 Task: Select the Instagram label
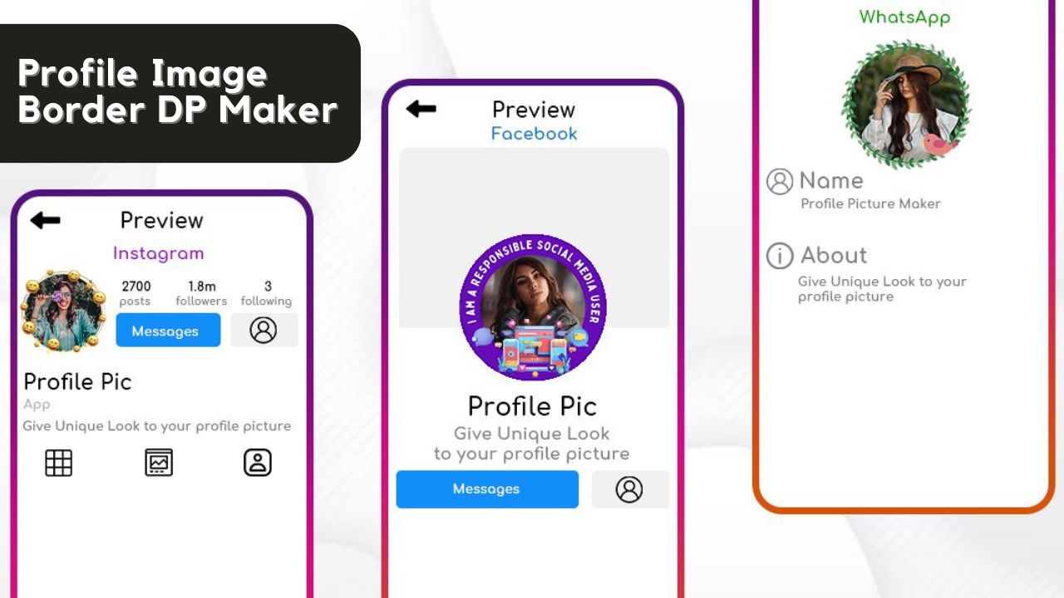pyautogui.click(x=159, y=253)
